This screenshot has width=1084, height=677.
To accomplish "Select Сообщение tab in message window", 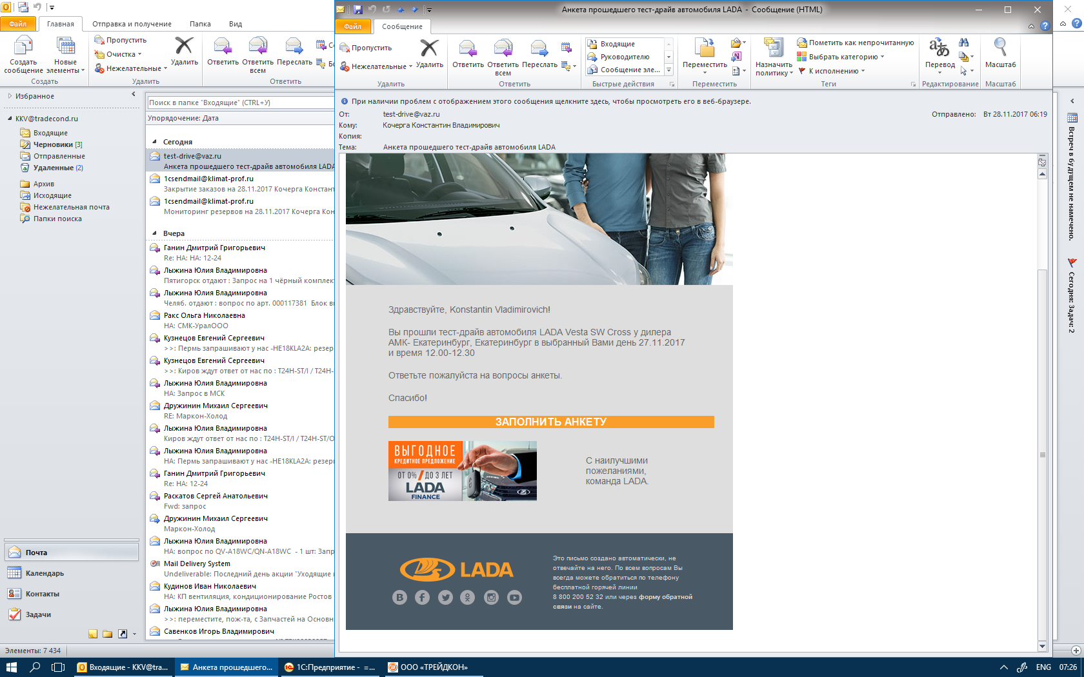I will (402, 26).
